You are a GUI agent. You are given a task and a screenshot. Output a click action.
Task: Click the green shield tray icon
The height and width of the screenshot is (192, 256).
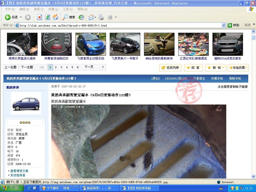237,188
